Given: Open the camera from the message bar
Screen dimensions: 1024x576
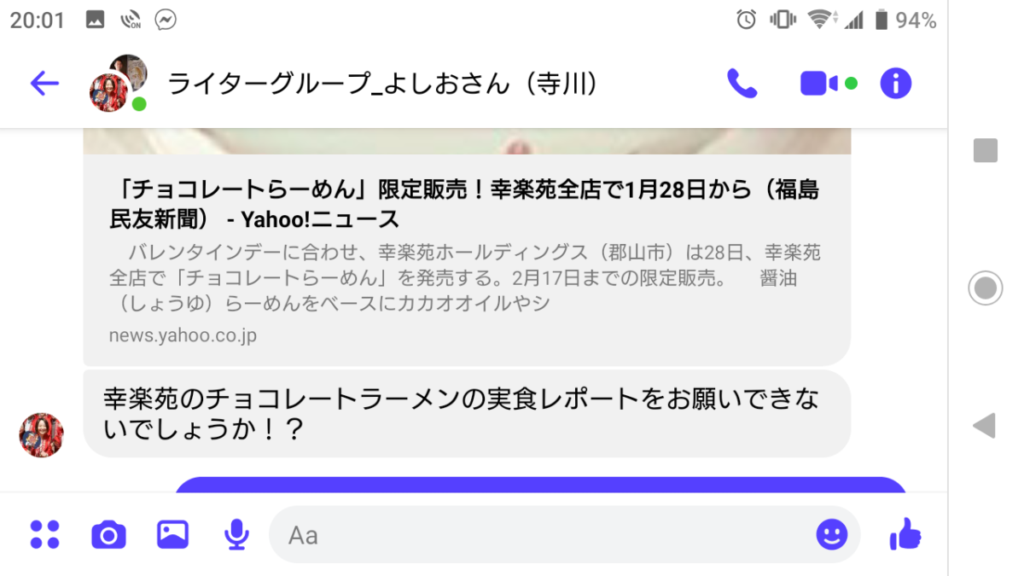Looking at the screenshot, I should (108, 535).
